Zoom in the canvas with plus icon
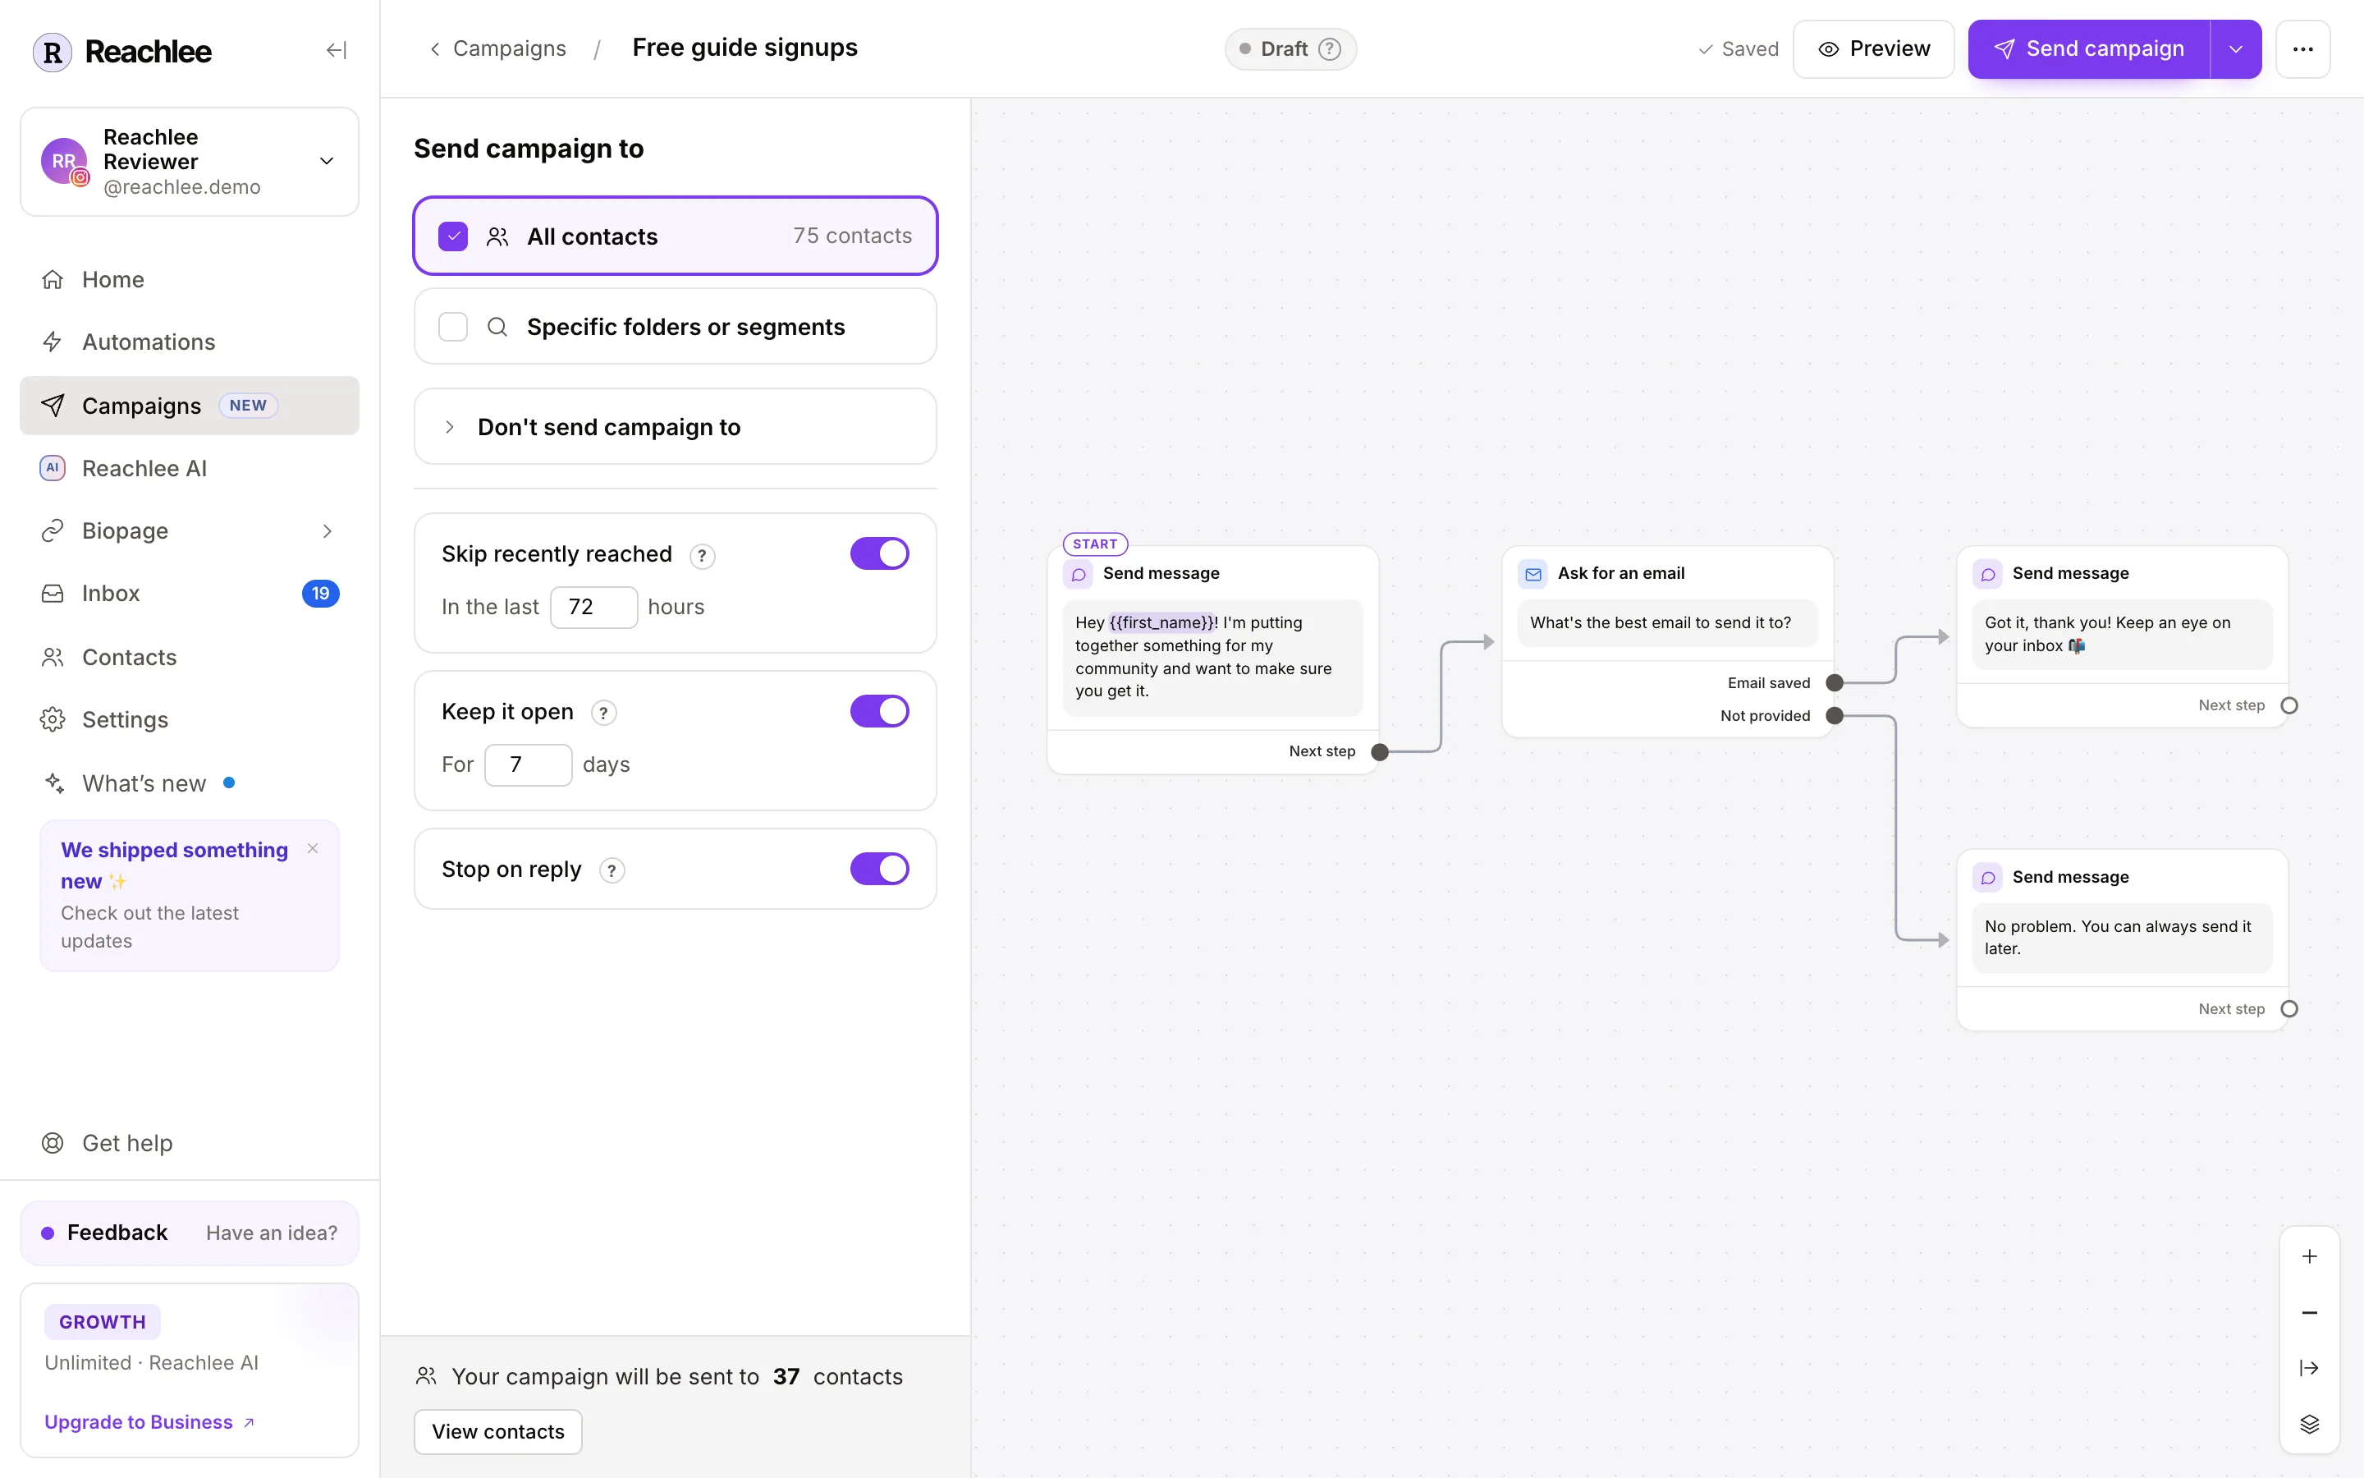Screen dimensions: 2364x1478 click(x=2309, y=1256)
